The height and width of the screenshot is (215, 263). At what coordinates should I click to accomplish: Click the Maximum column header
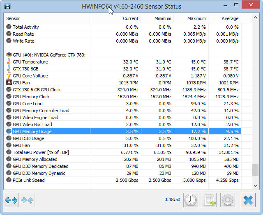point(191,18)
